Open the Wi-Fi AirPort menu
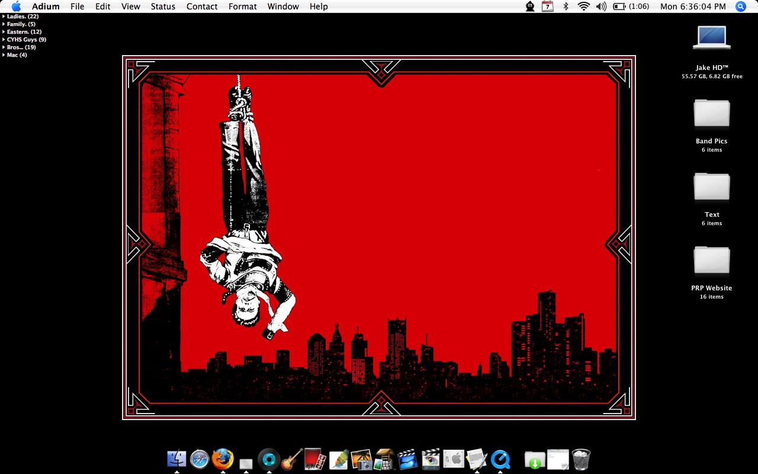This screenshot has height=474, width=758. click(584, 7)
